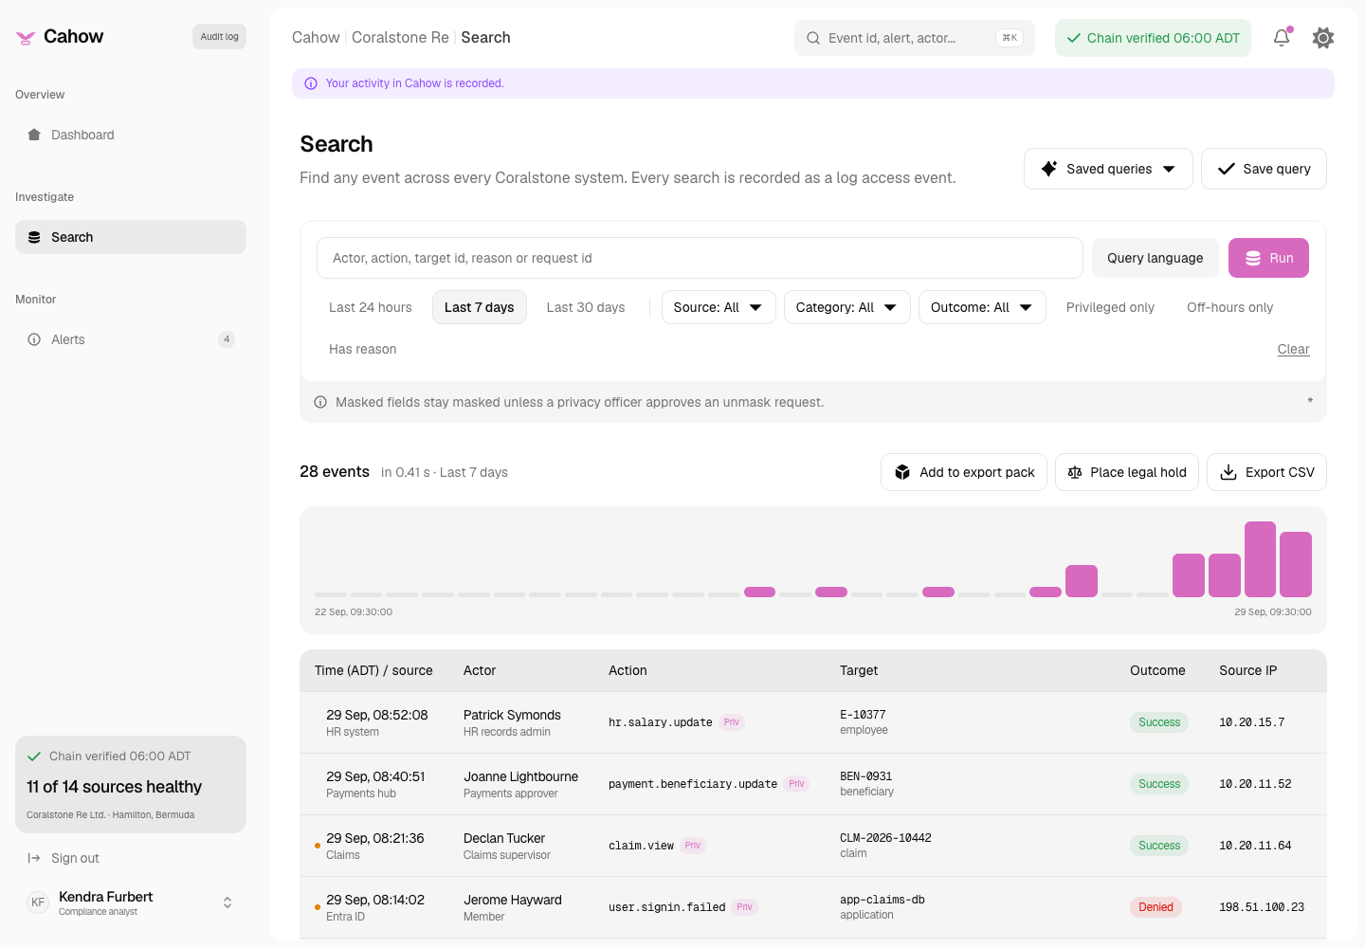Expand Kendra Furbert account switcher
Viewport: 1365px width, 948px height.
[227, 902]
